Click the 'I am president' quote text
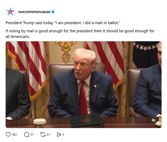 click(x=63, y=22)
